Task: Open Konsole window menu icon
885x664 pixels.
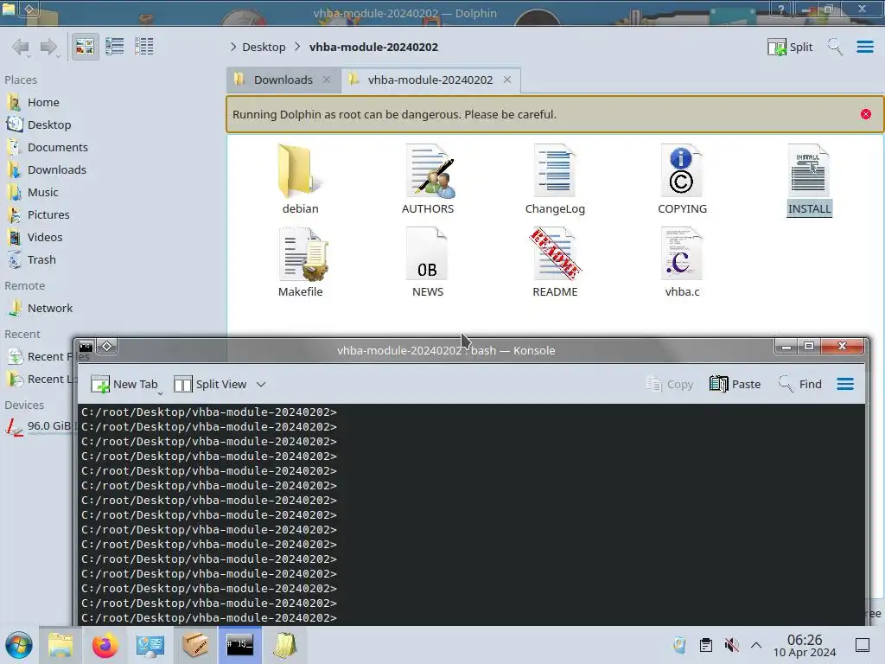Action: [86, 346]
